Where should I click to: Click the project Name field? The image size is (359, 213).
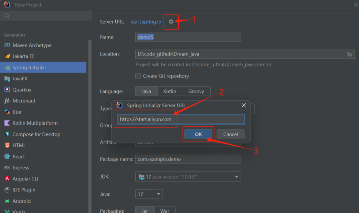(188, 37)
